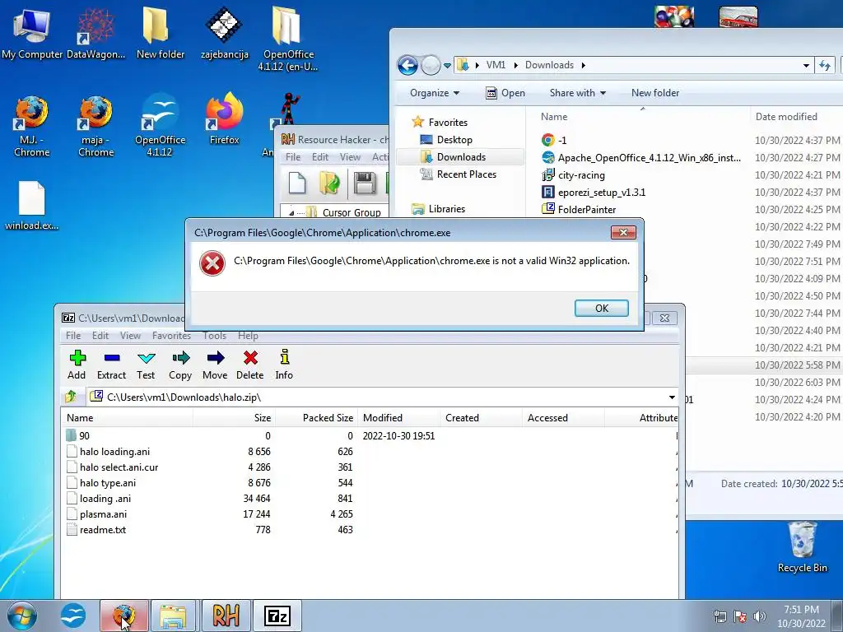Click Save icon in Resource Hacker
Image resolution: width=843 pixels, height=632 pixels.
[x=365, y=183]
